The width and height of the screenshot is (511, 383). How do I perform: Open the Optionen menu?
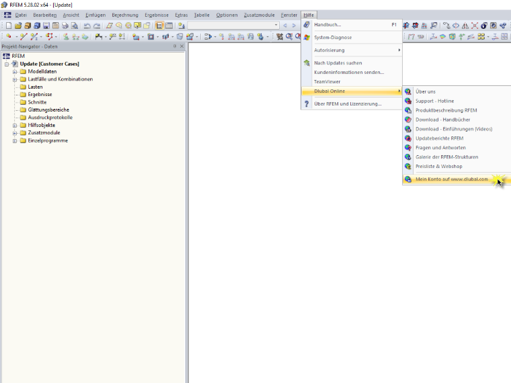tap(227, 15)
